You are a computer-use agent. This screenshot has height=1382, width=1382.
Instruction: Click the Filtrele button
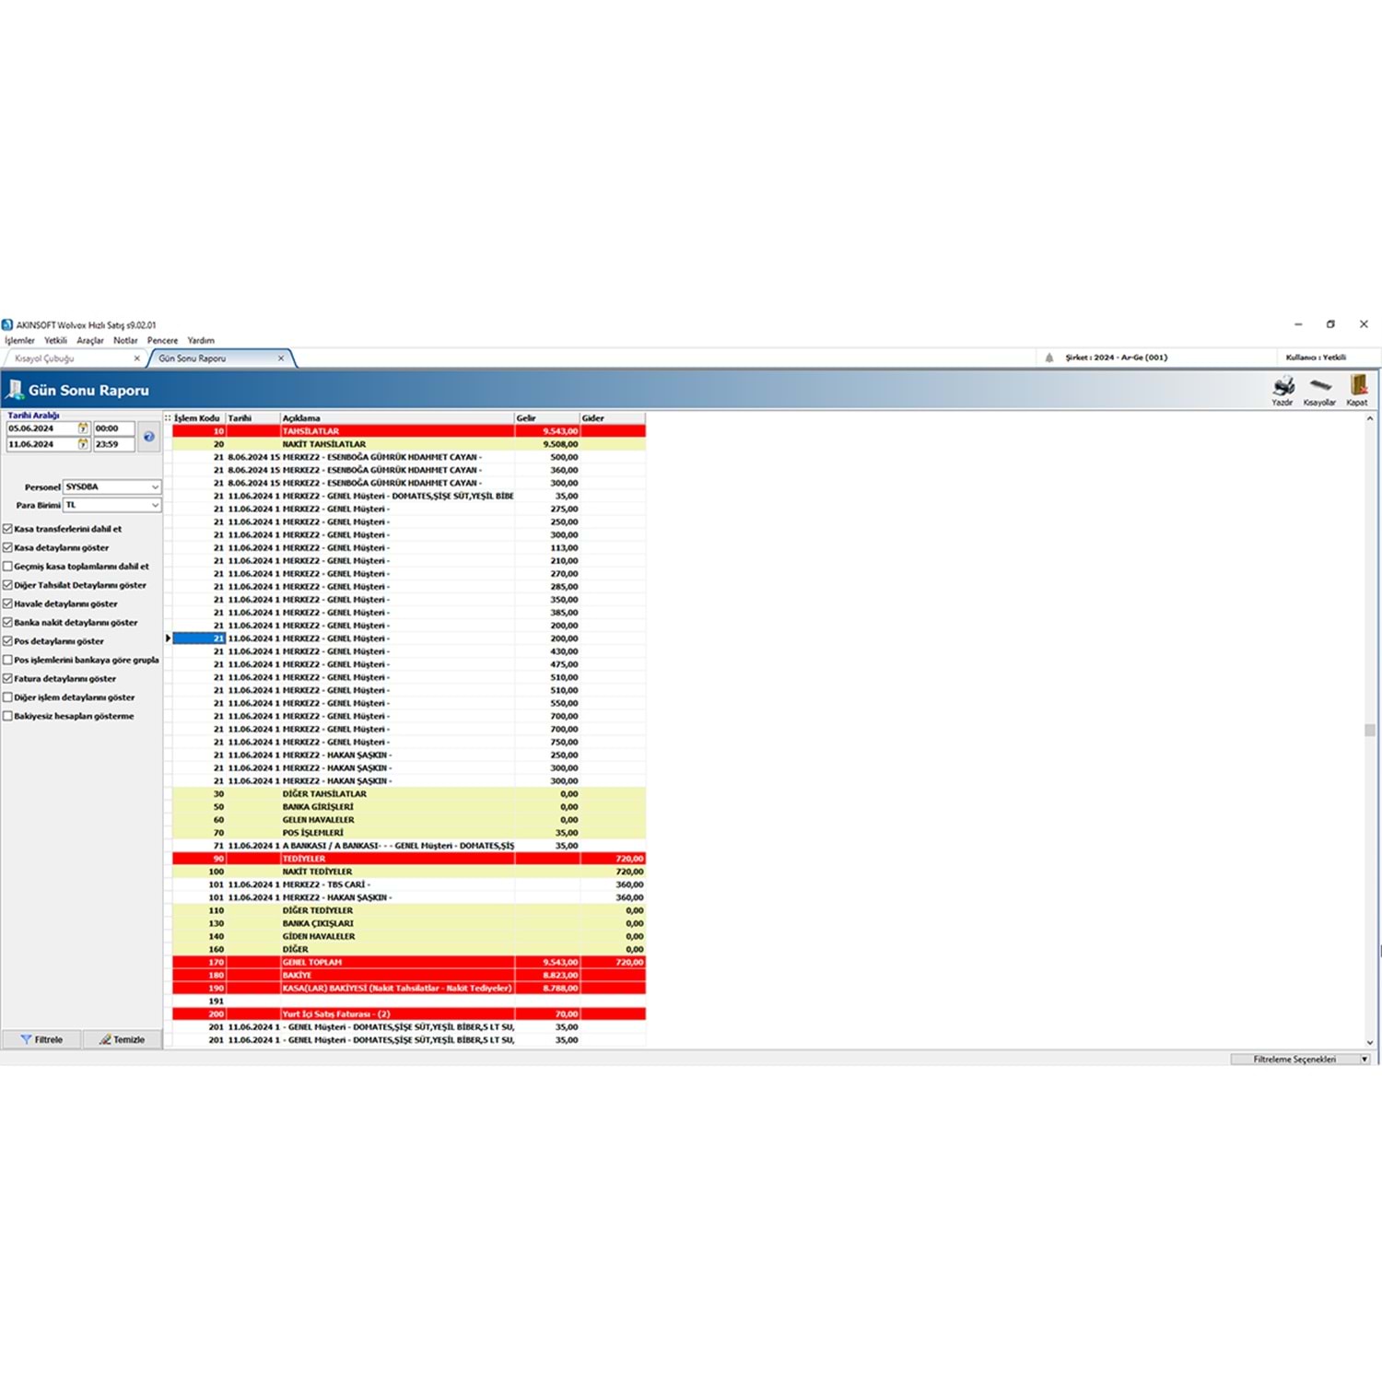tap(41, 1039)
